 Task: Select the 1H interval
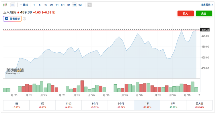(x=57, y=5)
